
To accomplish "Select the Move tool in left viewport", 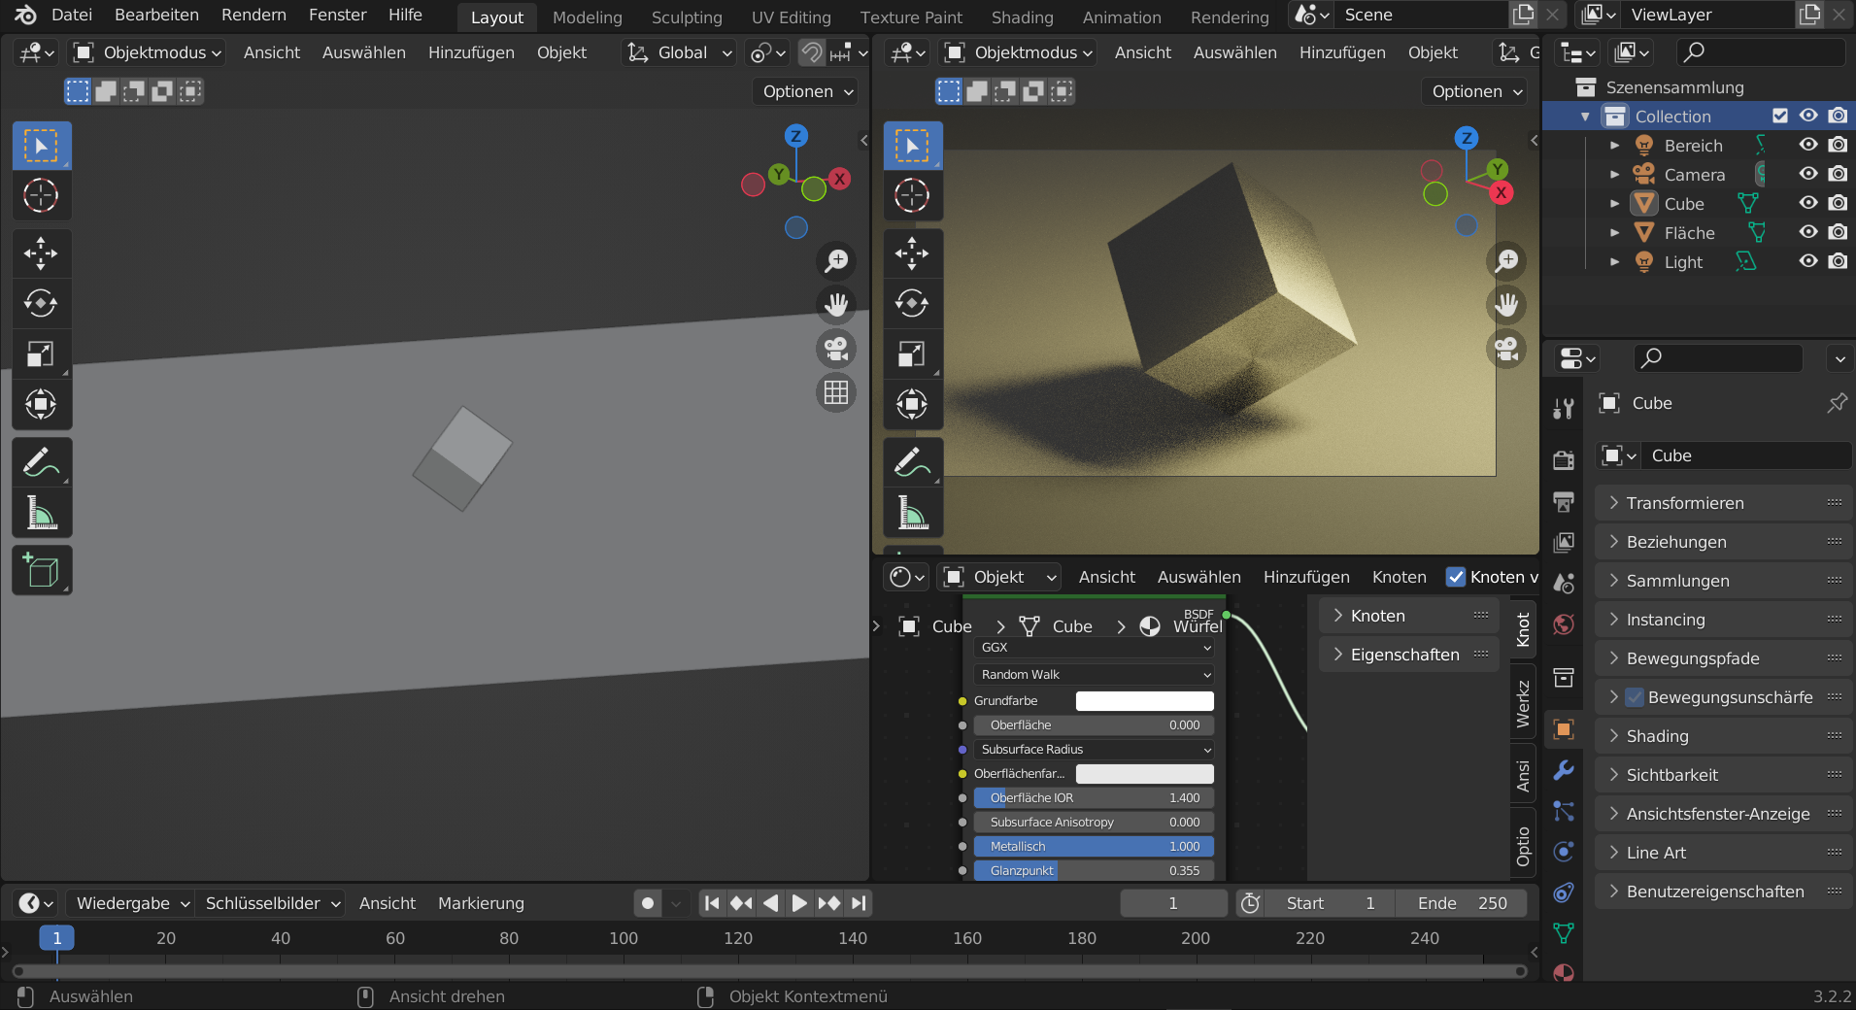I will (x=41, y=254).
